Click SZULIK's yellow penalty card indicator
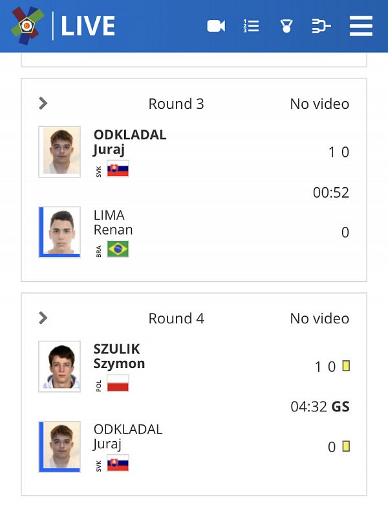Screen dimensions: 388x506 (x=346, y=365)
